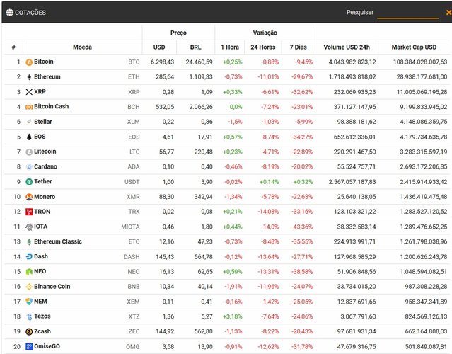Viewport: 452px width, 354px height.
Task: Click the Variação group header
Action: [265, 33]
